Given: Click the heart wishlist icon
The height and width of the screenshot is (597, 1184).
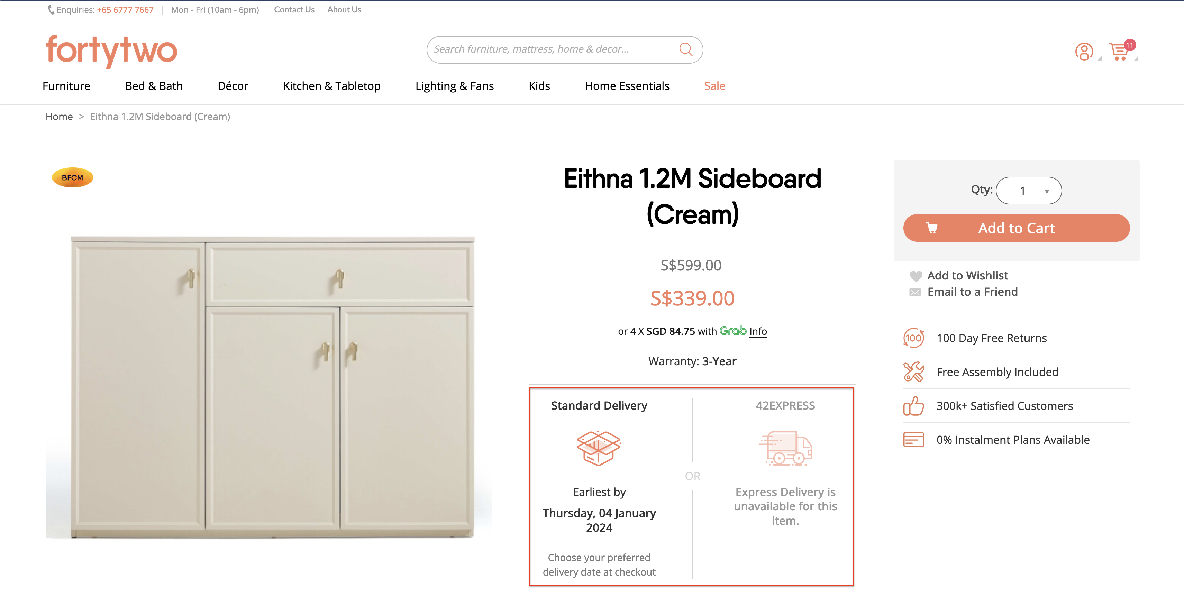Looking at the screenshot, I should (915, 276).
